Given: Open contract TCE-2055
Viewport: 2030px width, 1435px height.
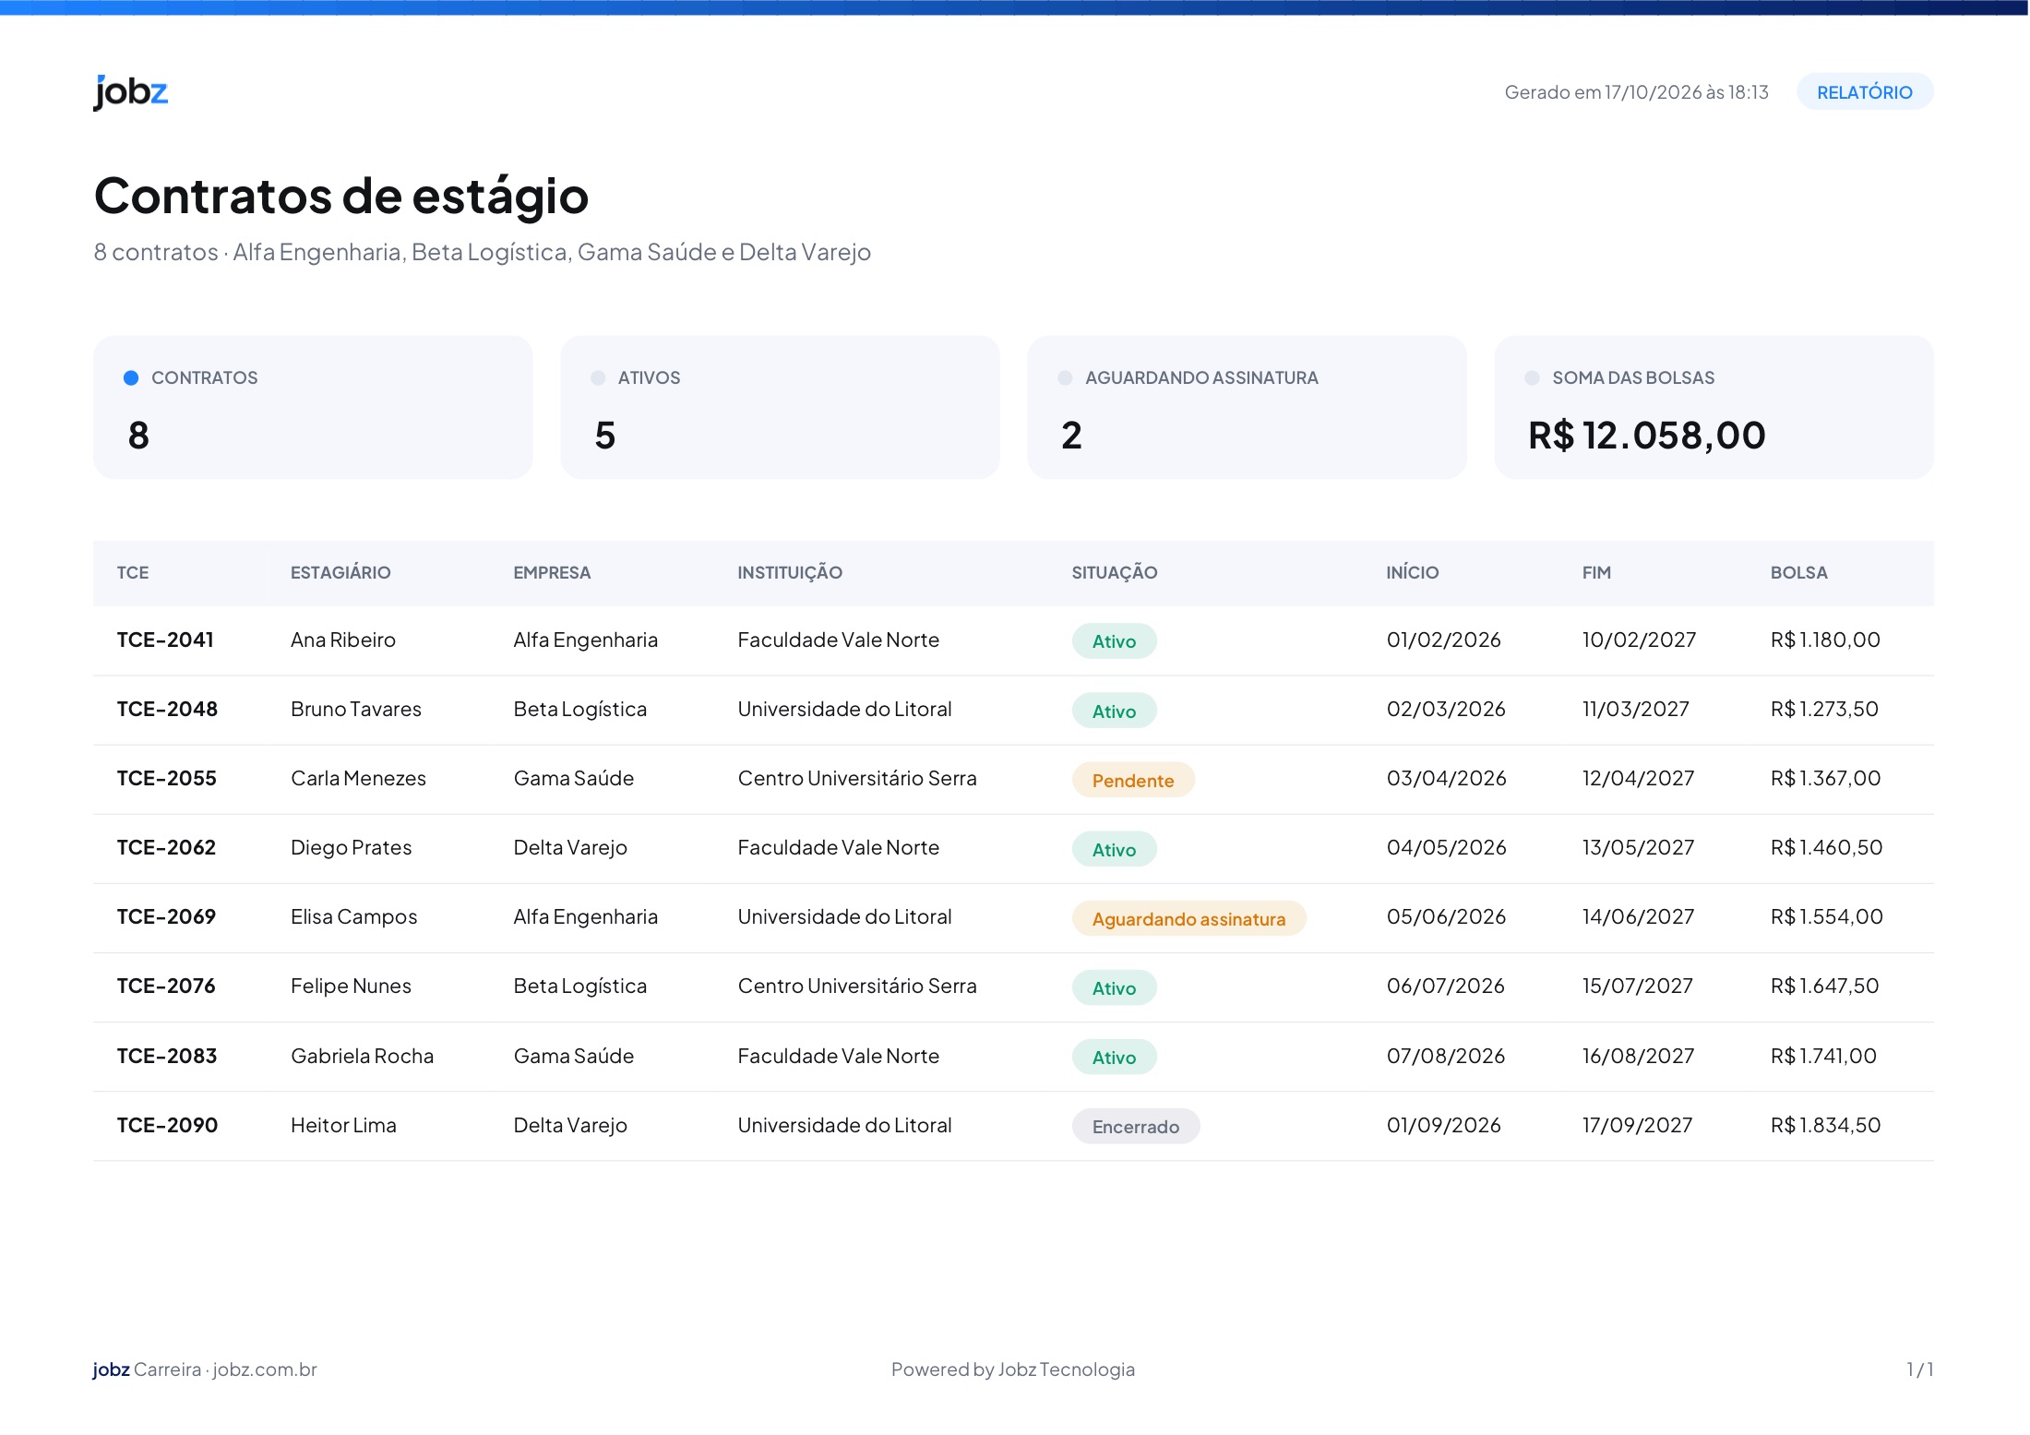Looking at the screenshot, I should click(x=166, y=778).
